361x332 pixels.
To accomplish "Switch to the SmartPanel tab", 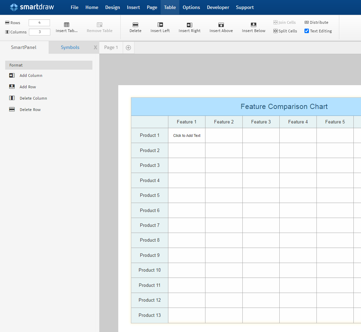I will (23, 47).
